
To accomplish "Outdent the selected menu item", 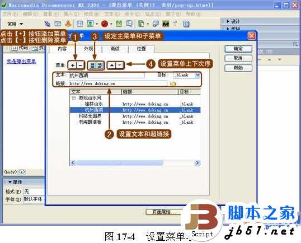I will click(x=92, y=66).
